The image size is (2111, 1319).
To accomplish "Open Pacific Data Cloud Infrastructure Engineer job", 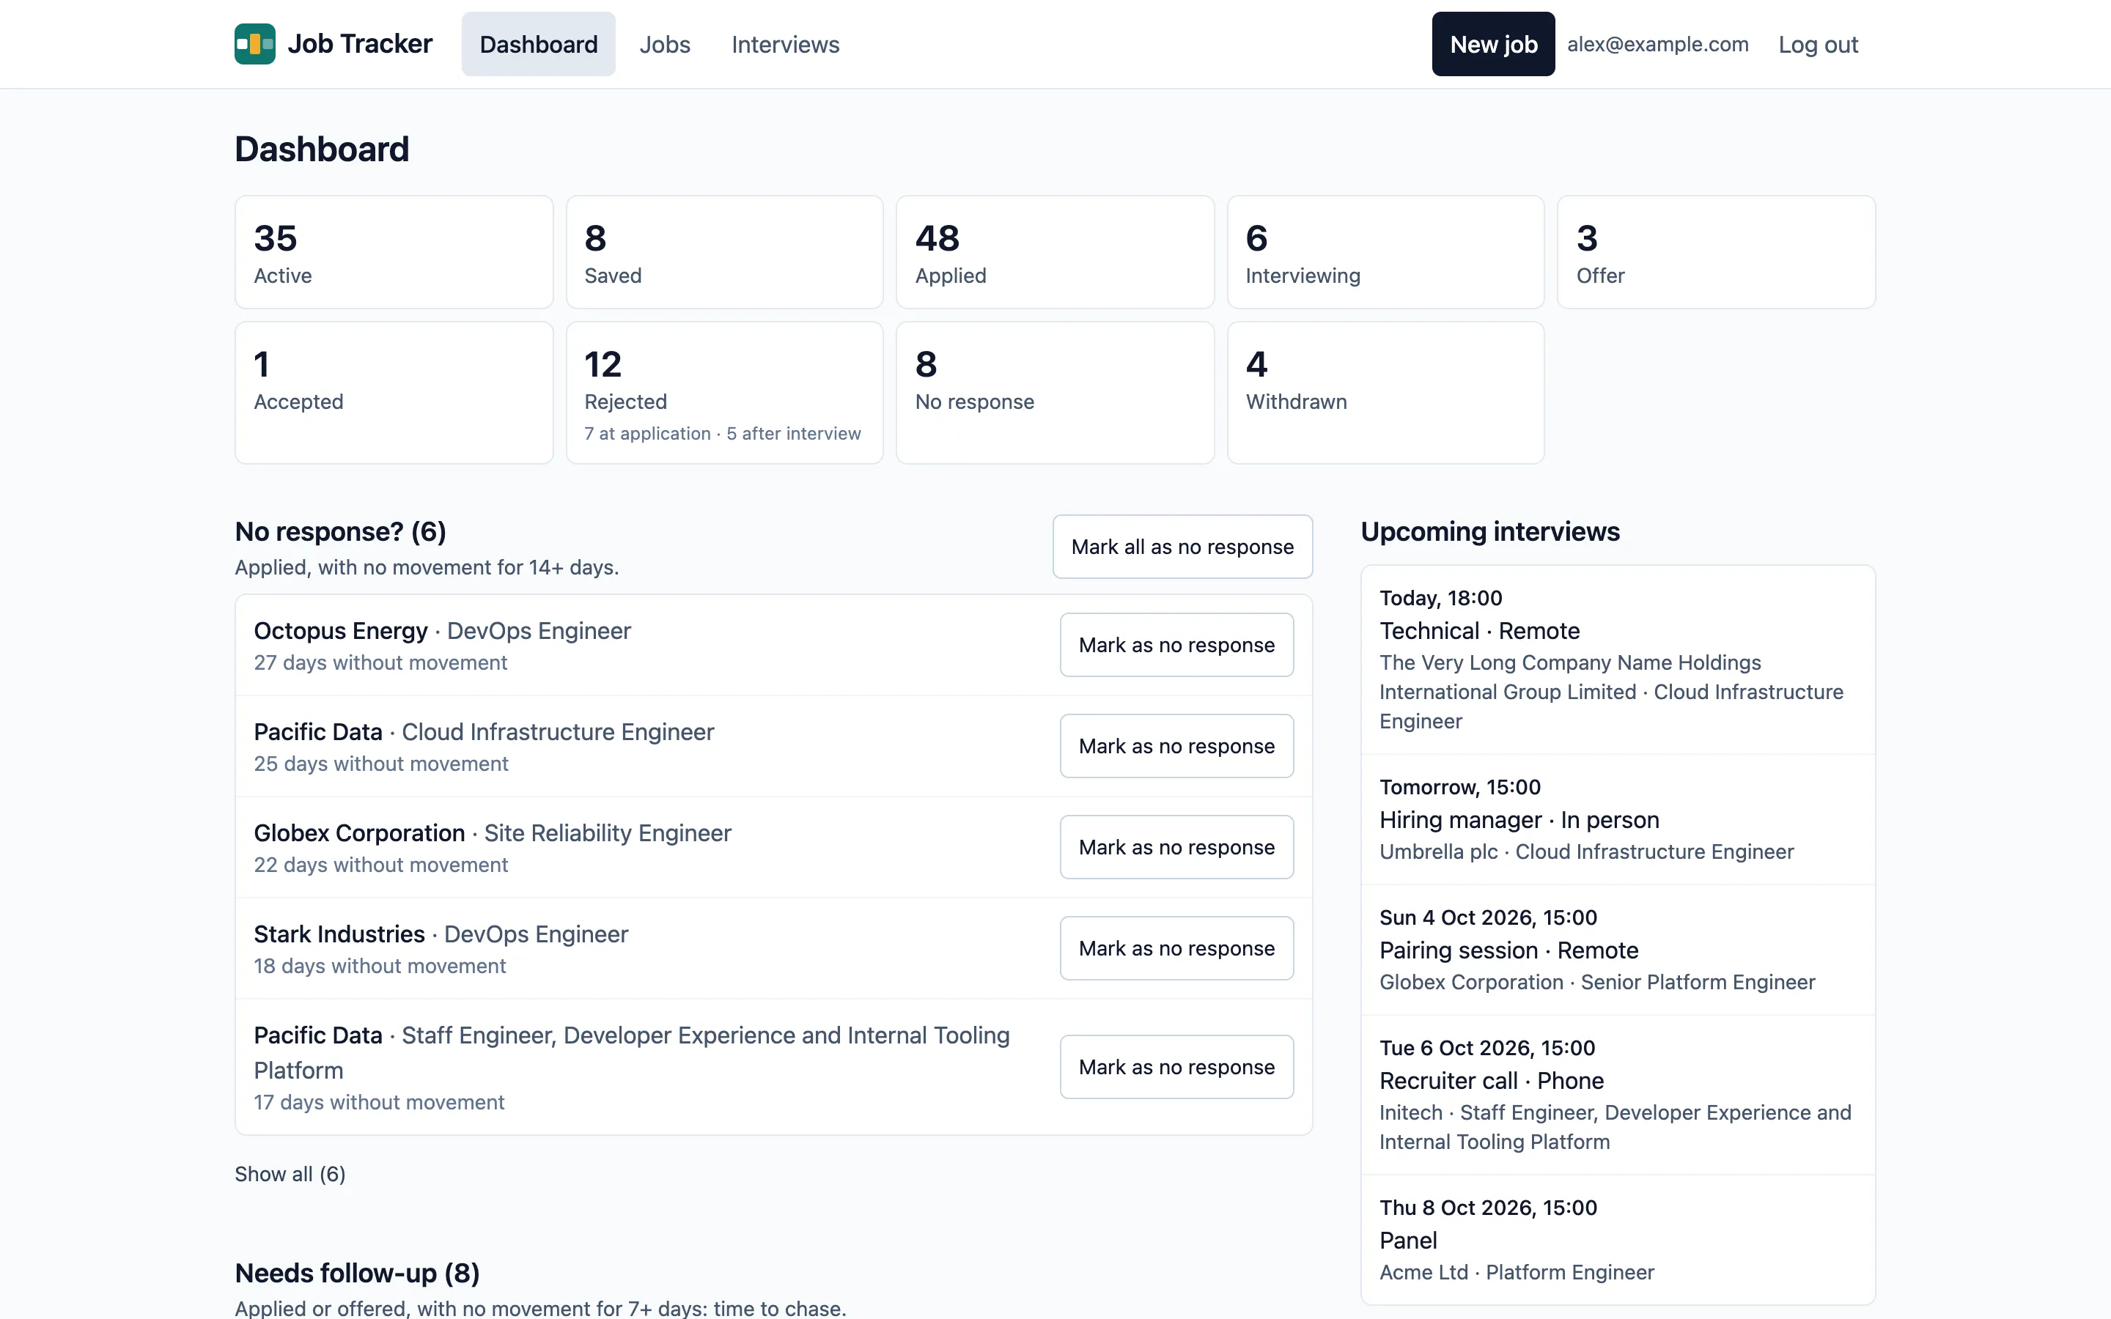I will 484,732.
